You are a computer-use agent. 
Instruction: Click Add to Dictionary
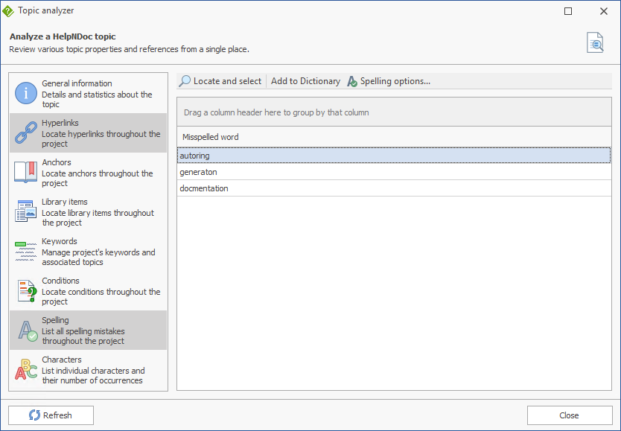pos(305,81)
